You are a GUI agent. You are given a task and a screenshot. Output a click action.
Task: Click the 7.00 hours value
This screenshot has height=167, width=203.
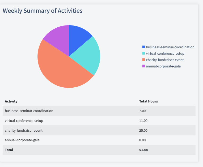tap(142, 111)
